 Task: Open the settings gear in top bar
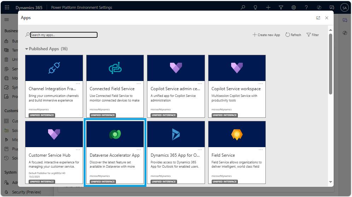pos(294,7)
